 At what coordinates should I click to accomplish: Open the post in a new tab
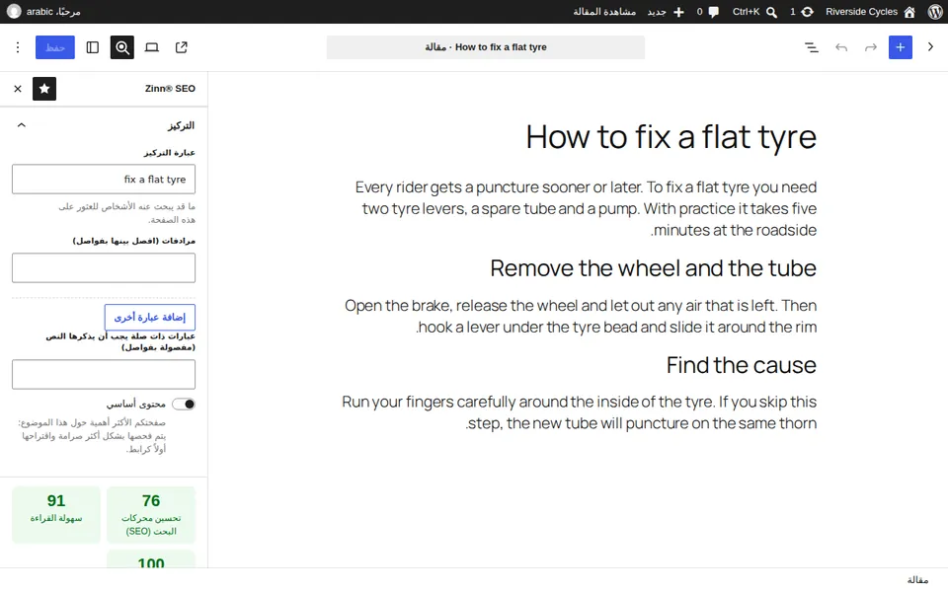[182, 47]
